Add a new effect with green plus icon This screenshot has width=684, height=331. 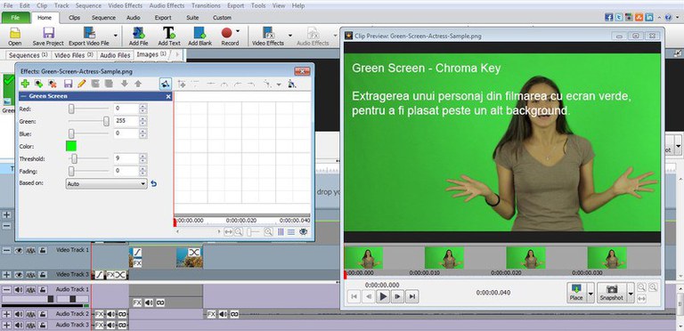(25, 84)
